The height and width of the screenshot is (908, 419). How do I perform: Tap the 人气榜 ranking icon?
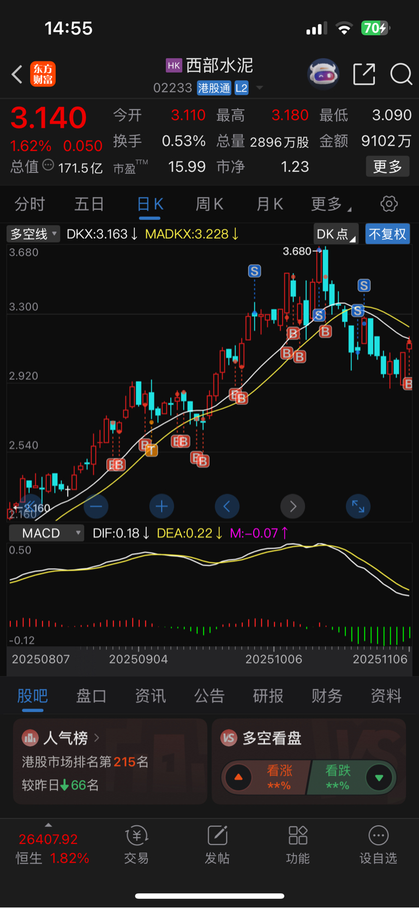pos(30,738)
